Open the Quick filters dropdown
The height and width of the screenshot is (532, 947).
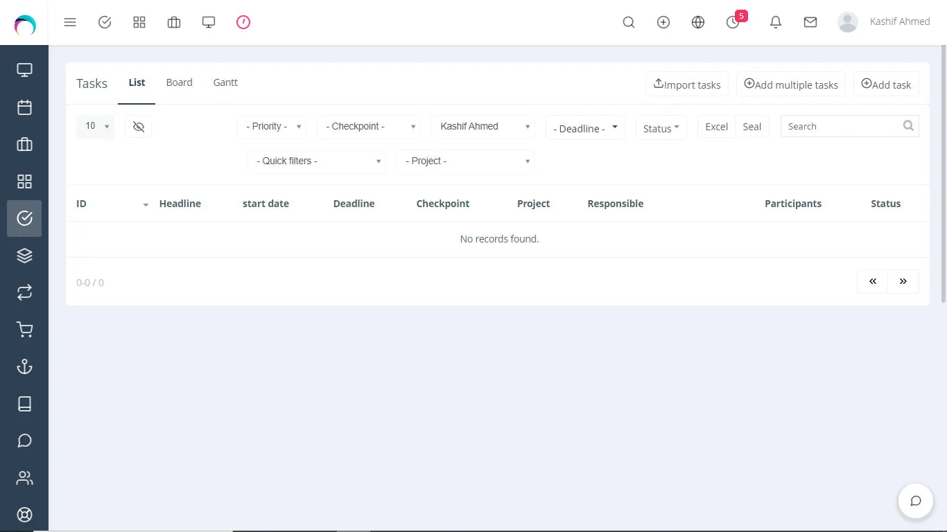click(x=317, y=161)
